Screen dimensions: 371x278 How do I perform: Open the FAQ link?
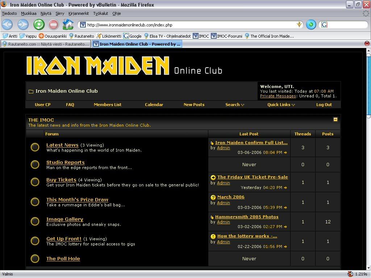[70, 105]
